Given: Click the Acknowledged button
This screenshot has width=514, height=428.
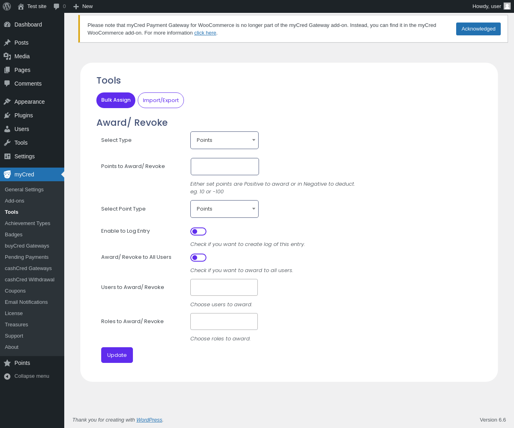Looking at the screenshot, I should (x=478, y=29).
